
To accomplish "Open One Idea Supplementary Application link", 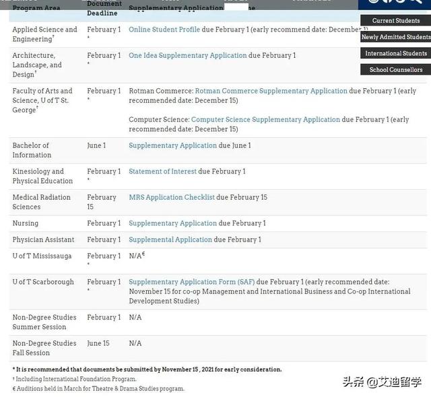I will click(x=188, y=55).
